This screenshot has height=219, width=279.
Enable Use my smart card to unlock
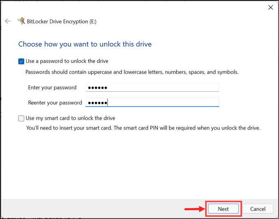coord(21,118)
